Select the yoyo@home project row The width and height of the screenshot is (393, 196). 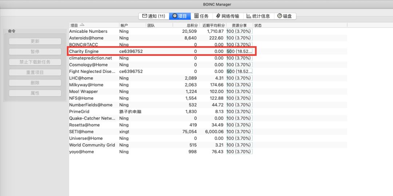point(208,152)
